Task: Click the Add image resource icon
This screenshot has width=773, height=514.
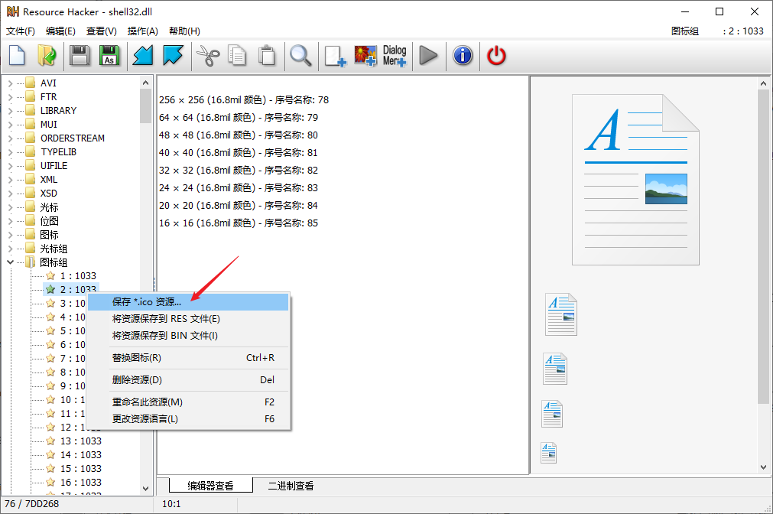Action: pos(365,56)
